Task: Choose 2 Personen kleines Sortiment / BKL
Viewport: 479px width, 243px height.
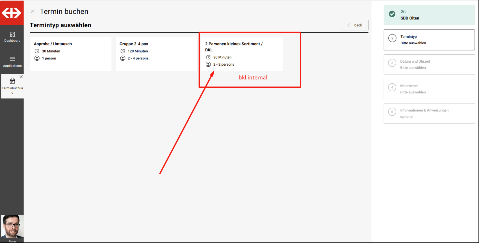Action: [x=242, y=54]
